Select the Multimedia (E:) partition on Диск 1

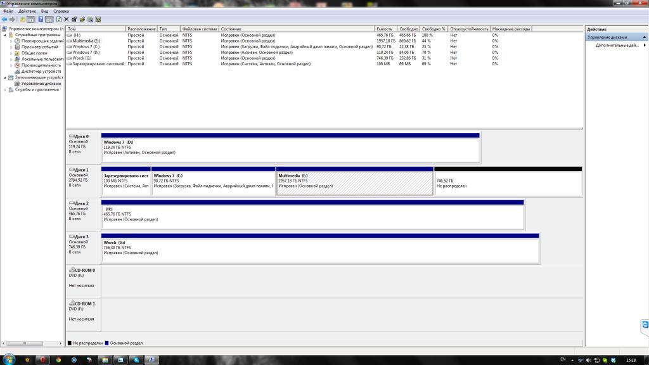355,181
